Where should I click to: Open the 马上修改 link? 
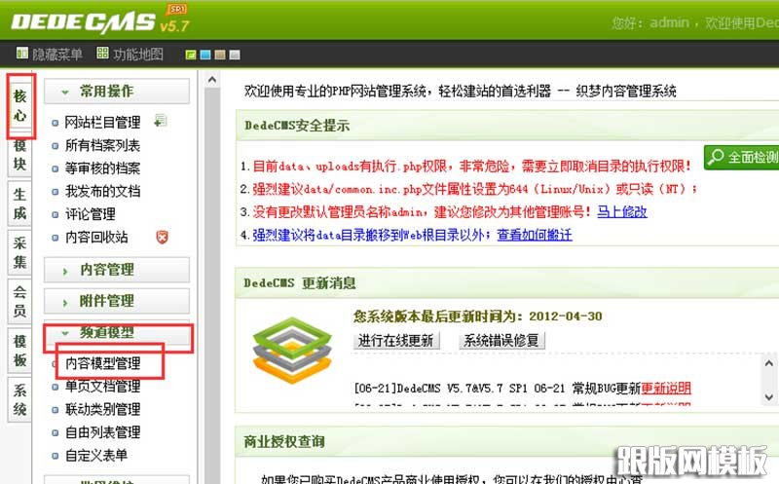pos(622,211)
